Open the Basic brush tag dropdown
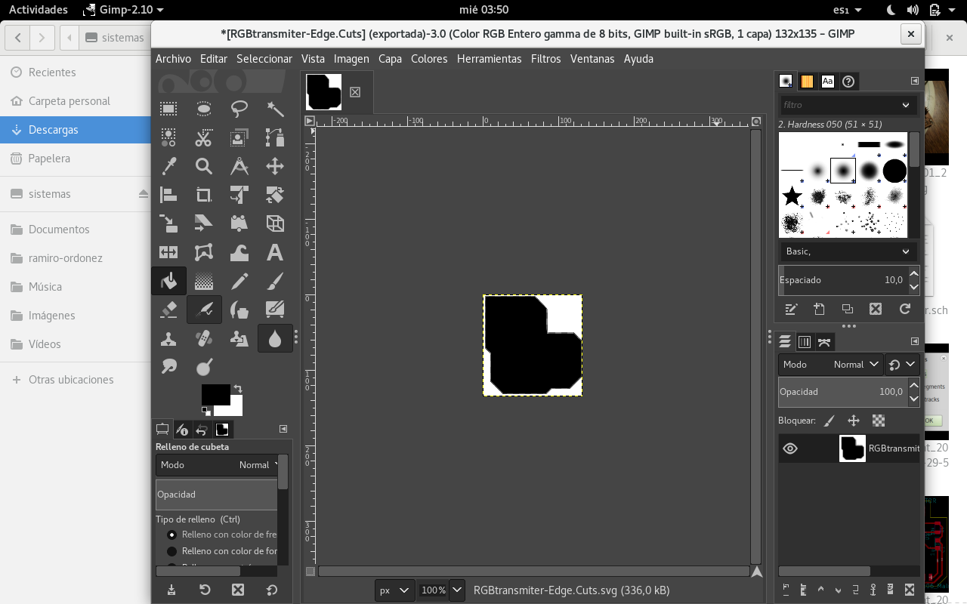Viewport: 967px width, 604px height. pyautogui.click(x=848, y=251)
